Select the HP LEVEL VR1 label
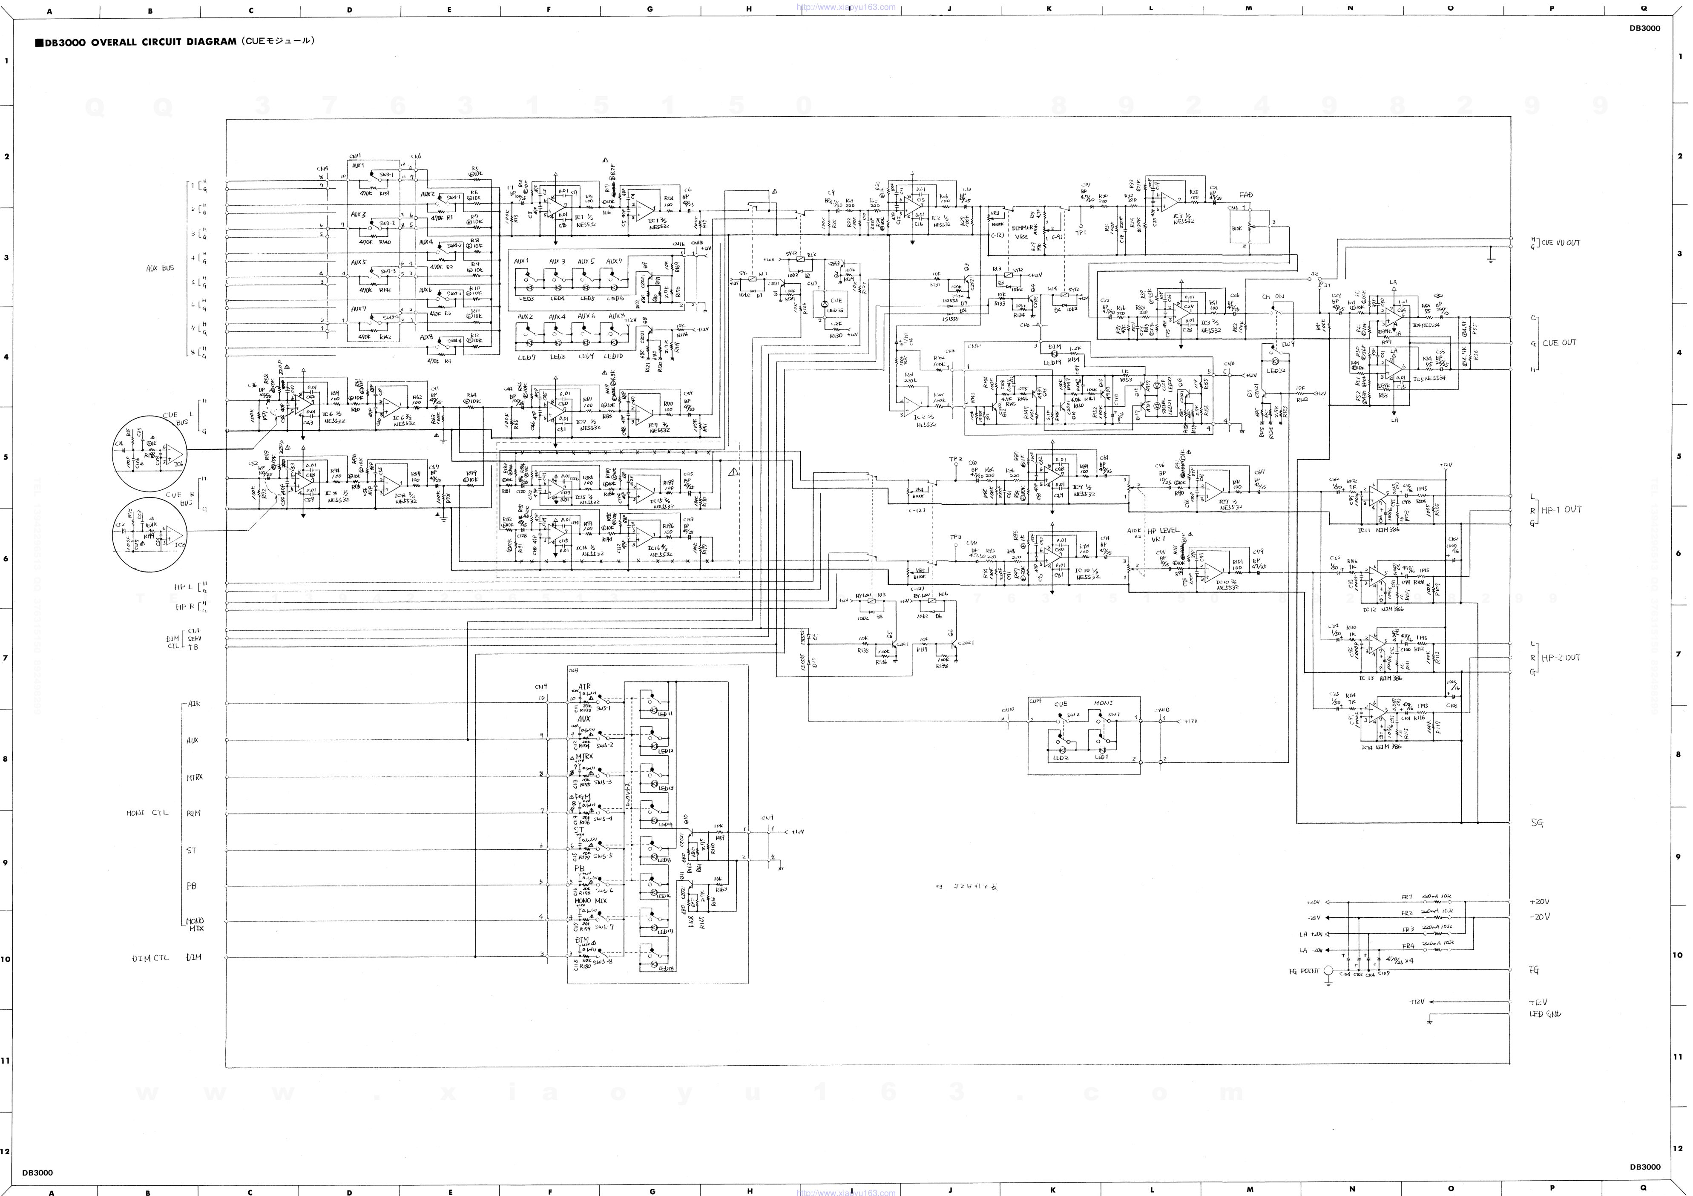This screenshot has height=1196, width=1693. click(1164, 535)
